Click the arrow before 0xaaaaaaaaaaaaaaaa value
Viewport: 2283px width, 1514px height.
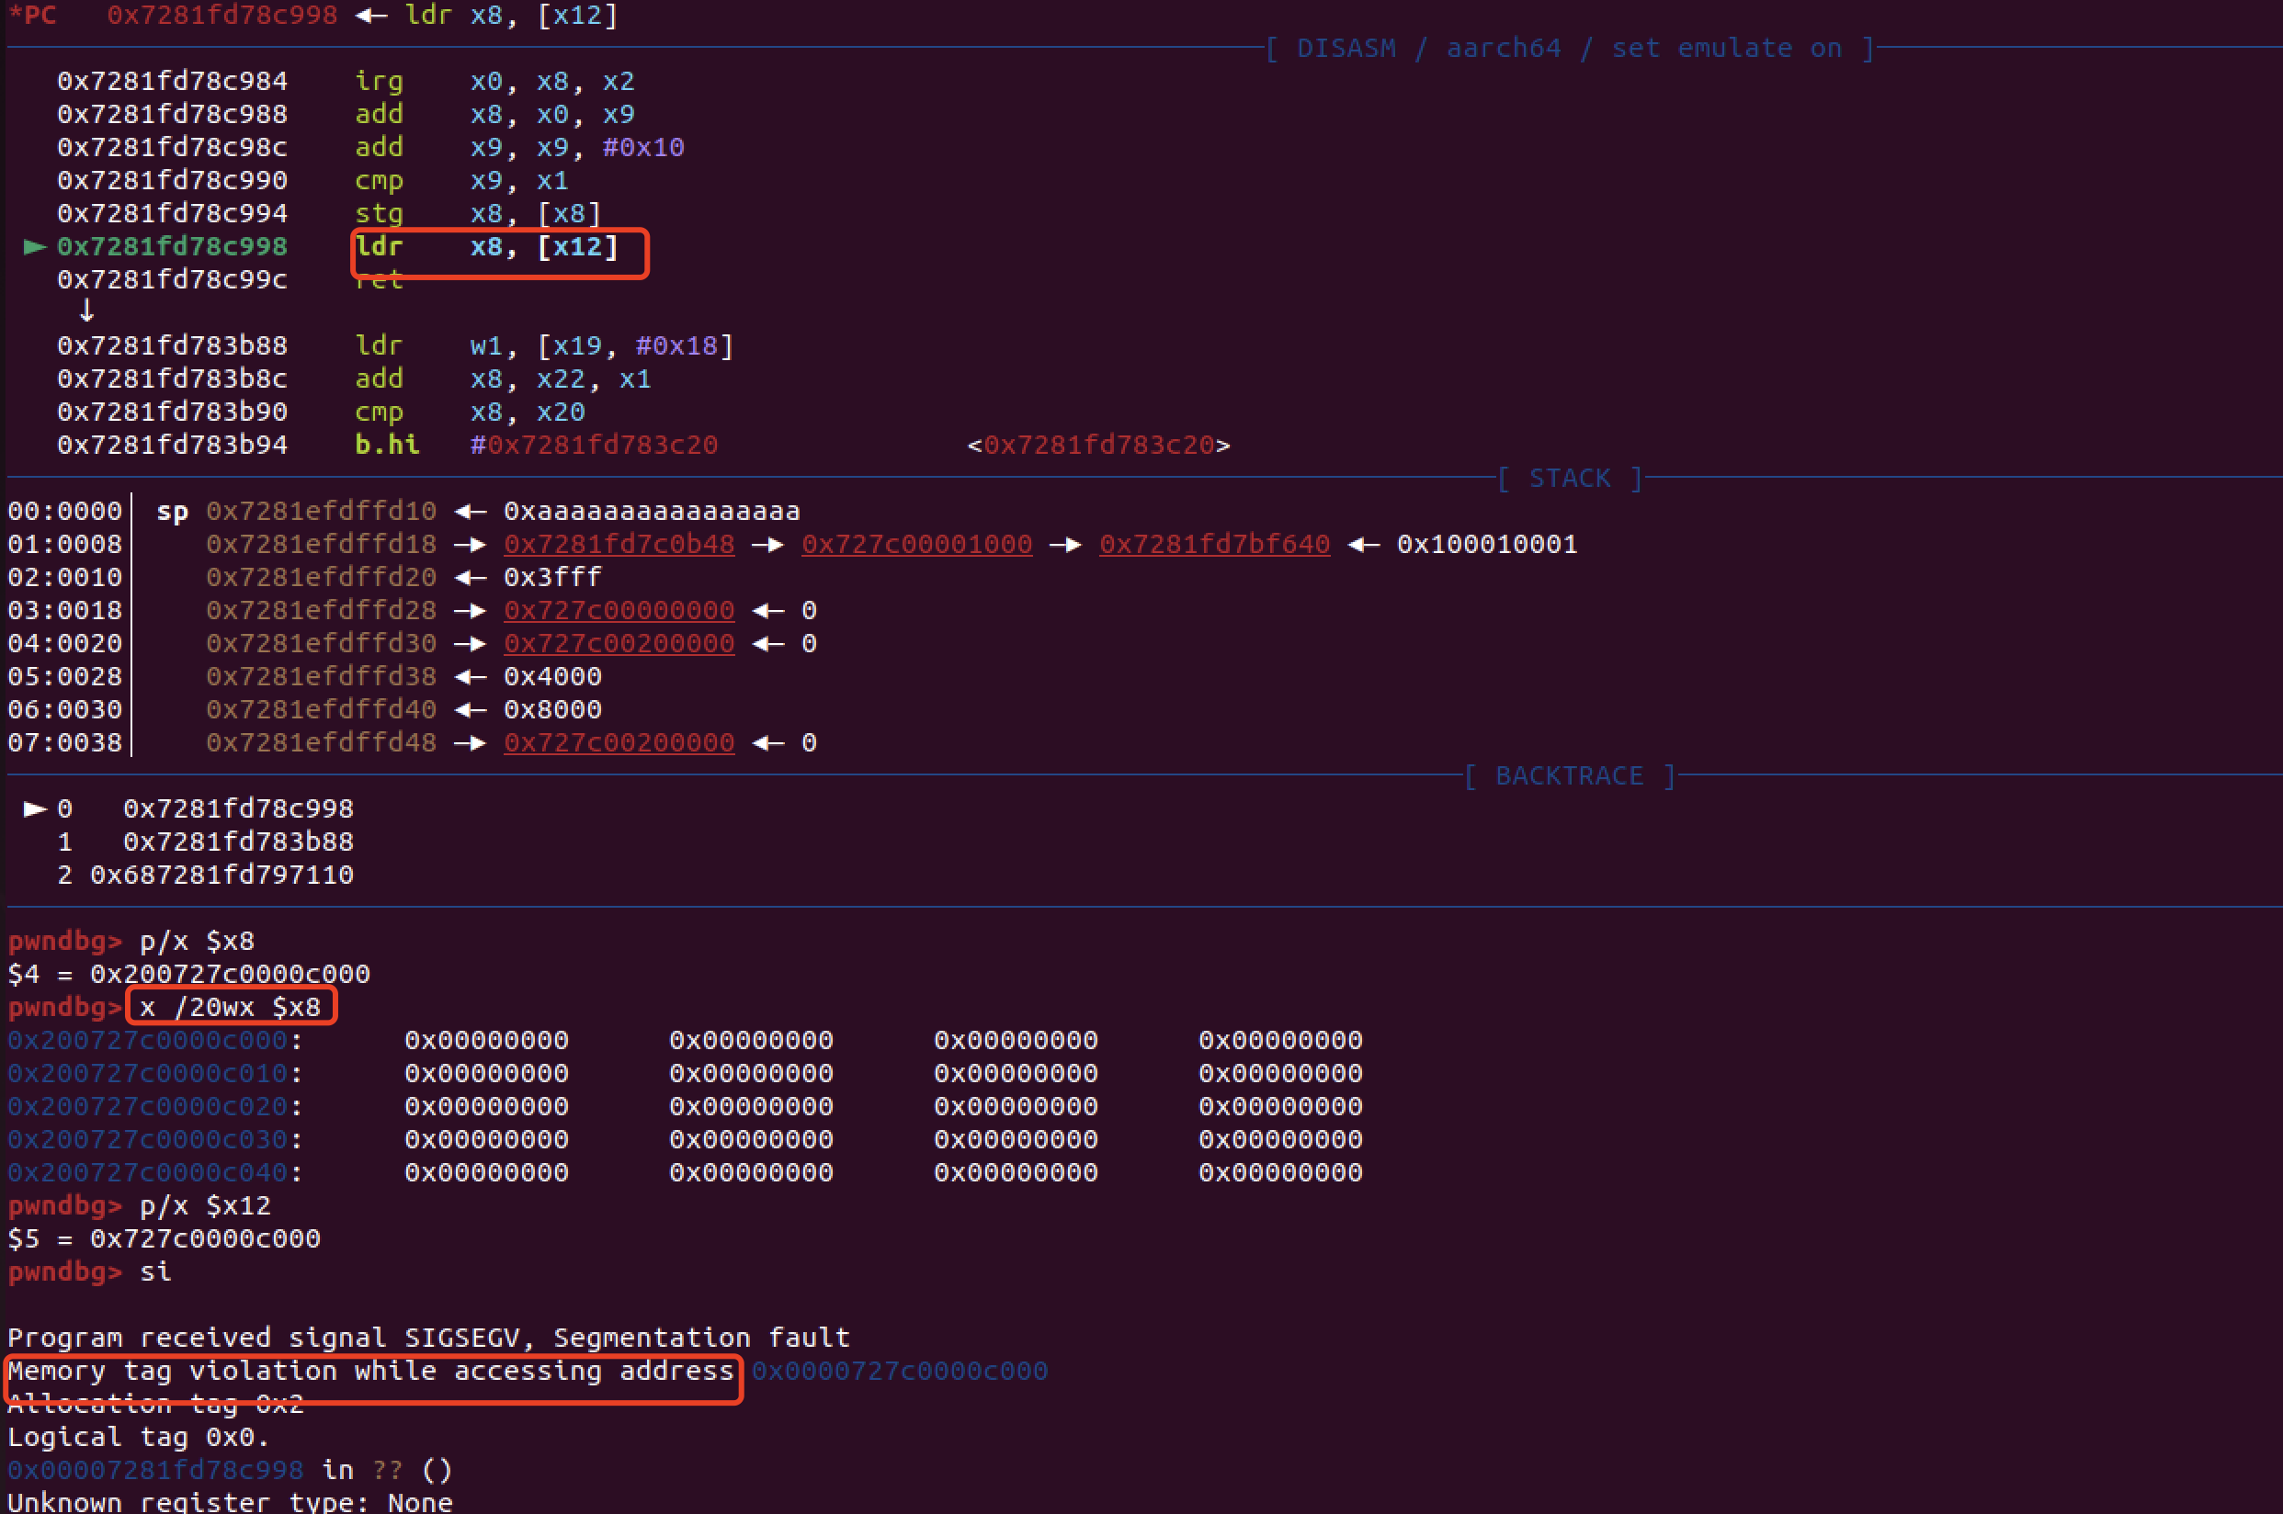point(470,512)
